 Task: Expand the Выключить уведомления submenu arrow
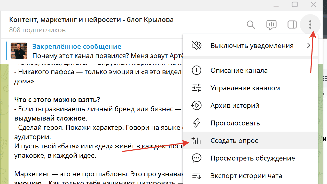click(309, 46)
